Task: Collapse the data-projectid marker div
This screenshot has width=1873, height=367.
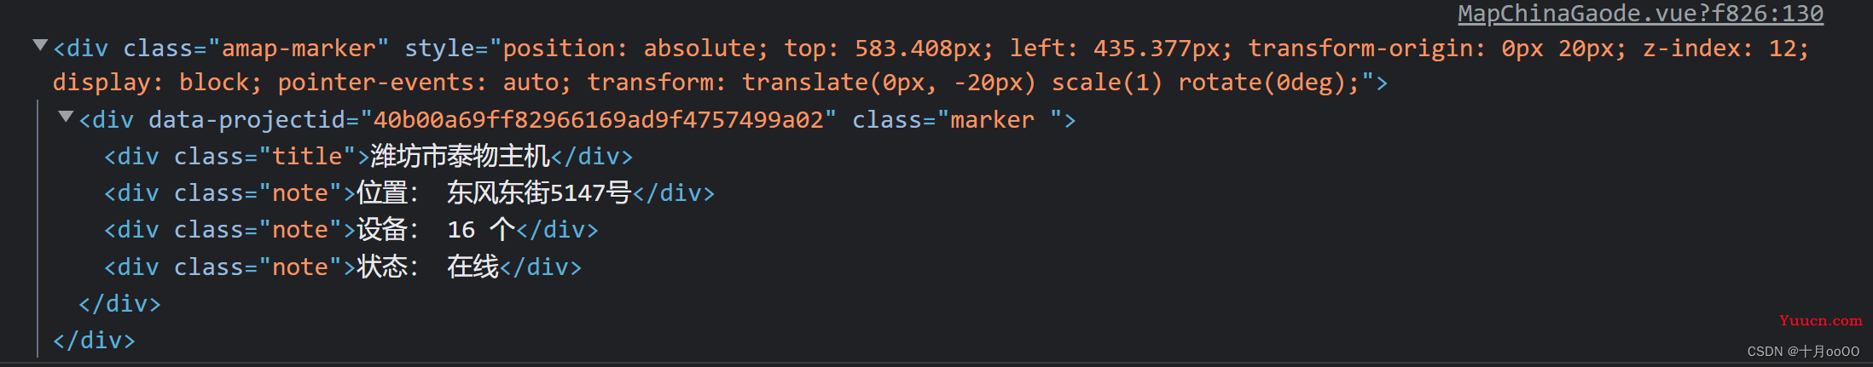Action: [65, 117]
